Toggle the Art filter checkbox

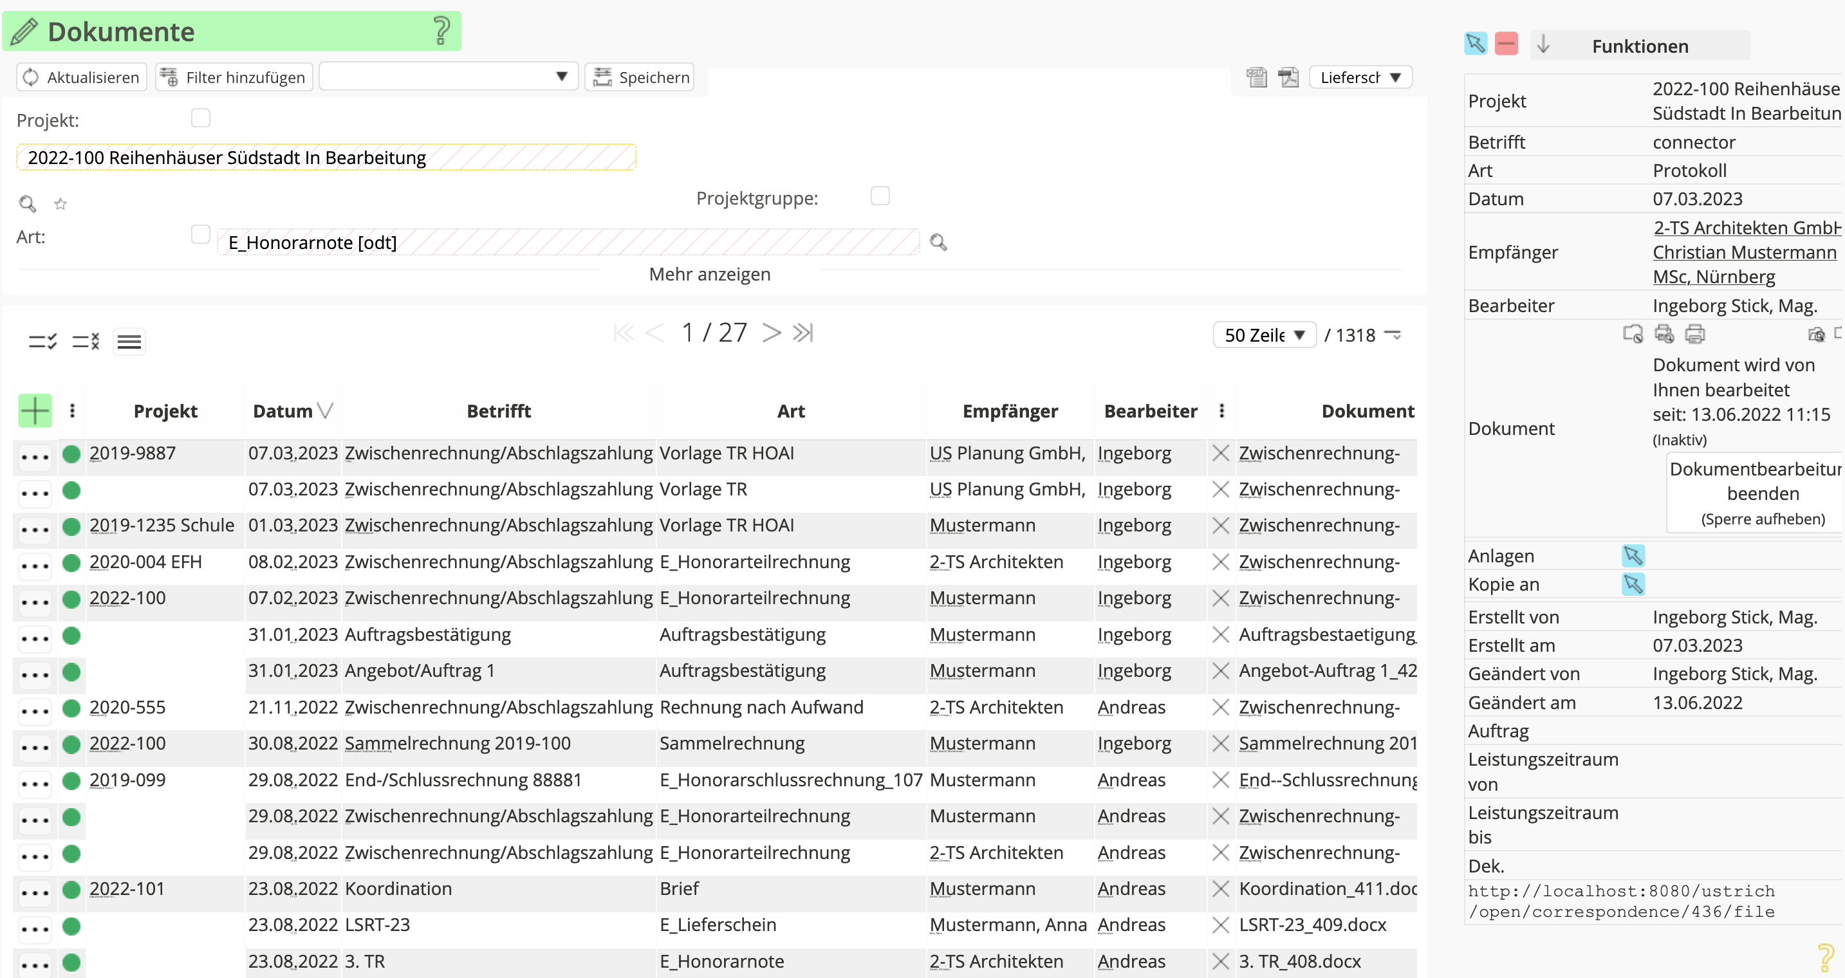[201, 235]
